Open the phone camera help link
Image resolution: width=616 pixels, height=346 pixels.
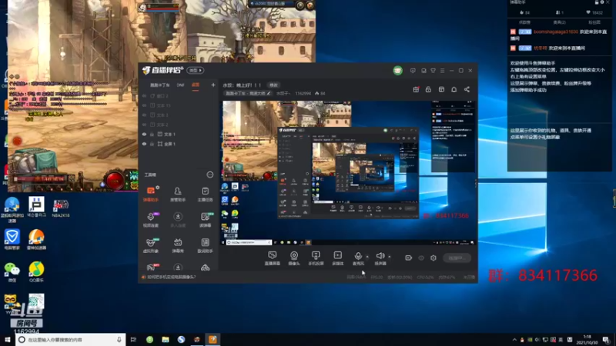171,277
